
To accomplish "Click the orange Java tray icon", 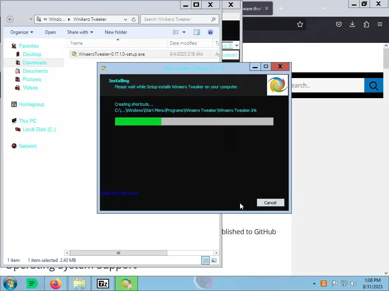I will coord(324,283).
